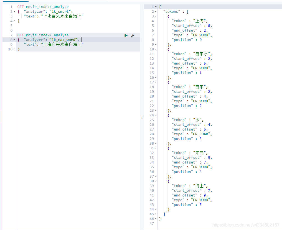Collapse token object on response line 10
Screen dimensions: 282x230
click(156, 49)
